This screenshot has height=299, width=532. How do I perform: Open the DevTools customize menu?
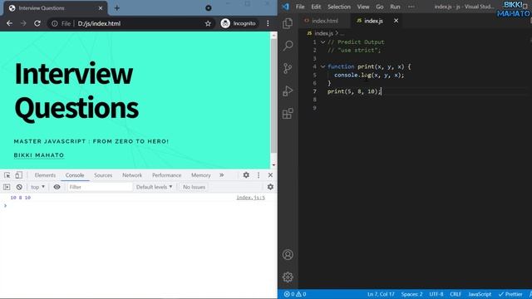click(x=259, y=175)
